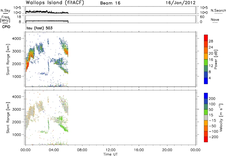226x156 pixels.
Task: Pick the light green power colorbar segment
Action: pyautogui.click(x=206, y=62)
